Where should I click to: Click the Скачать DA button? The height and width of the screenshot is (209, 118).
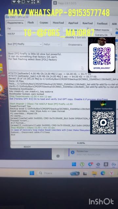[x=101, y=35]
